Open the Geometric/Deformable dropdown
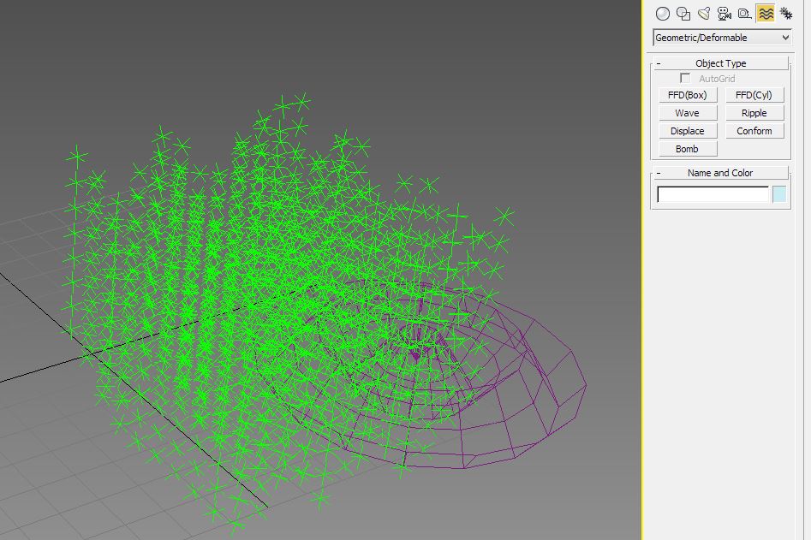Viewport: 811px width, 540px height. pyautogui.click(x=721, y=38)
